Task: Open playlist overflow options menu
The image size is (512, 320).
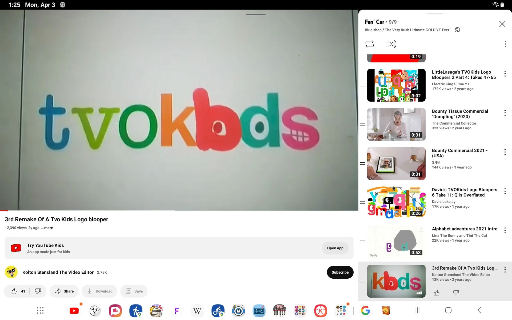Action: (x=505, y=44)
